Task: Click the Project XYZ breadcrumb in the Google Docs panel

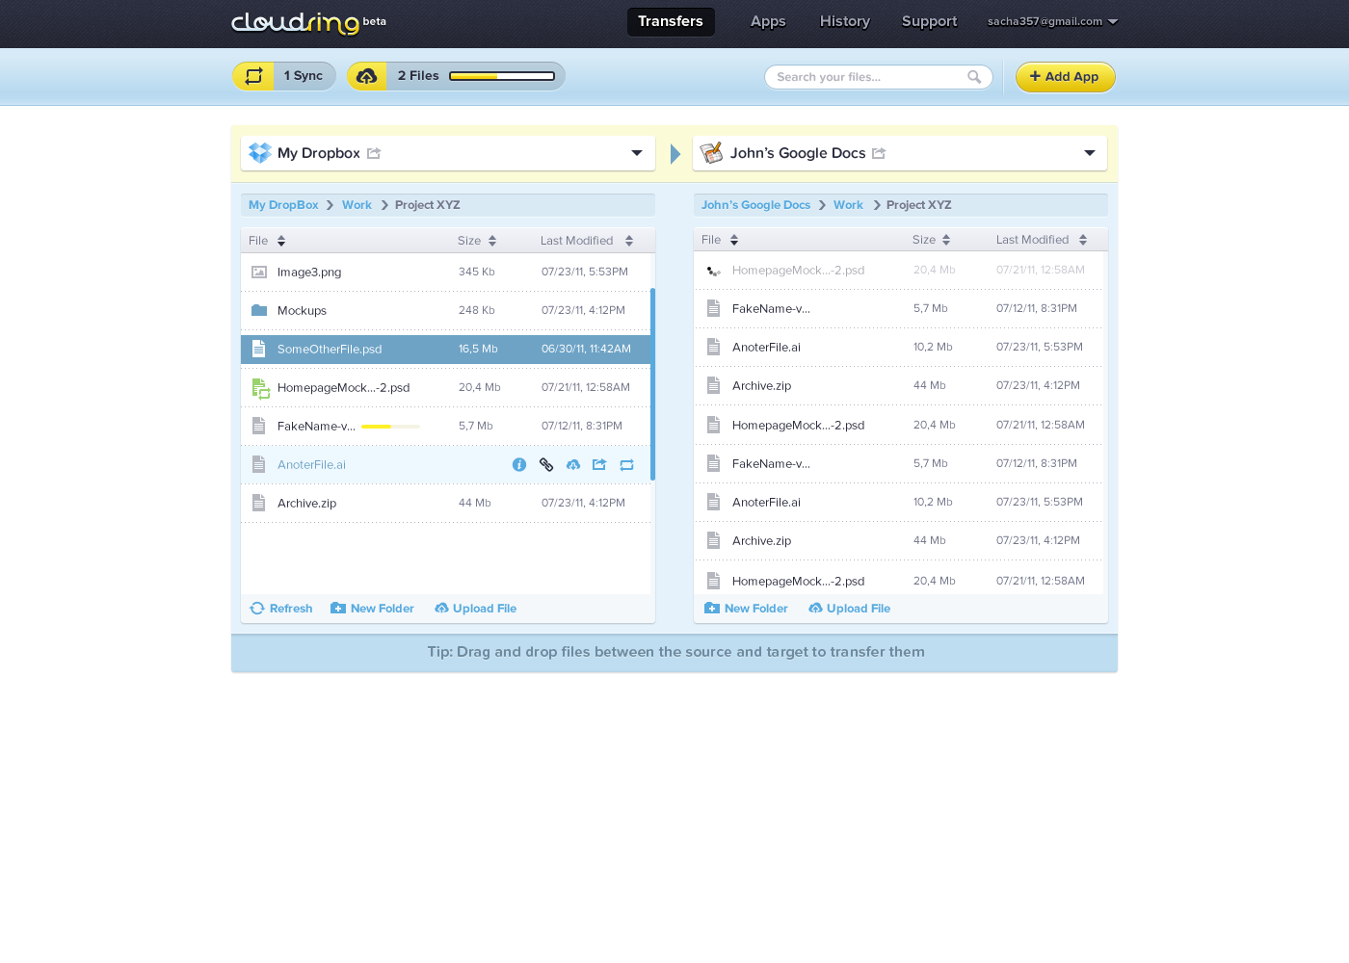Action: [x=918, y=205]
